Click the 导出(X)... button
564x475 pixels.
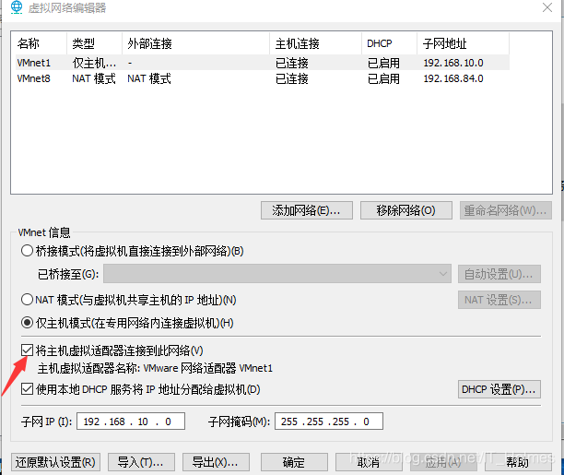[x=216, y=462]
